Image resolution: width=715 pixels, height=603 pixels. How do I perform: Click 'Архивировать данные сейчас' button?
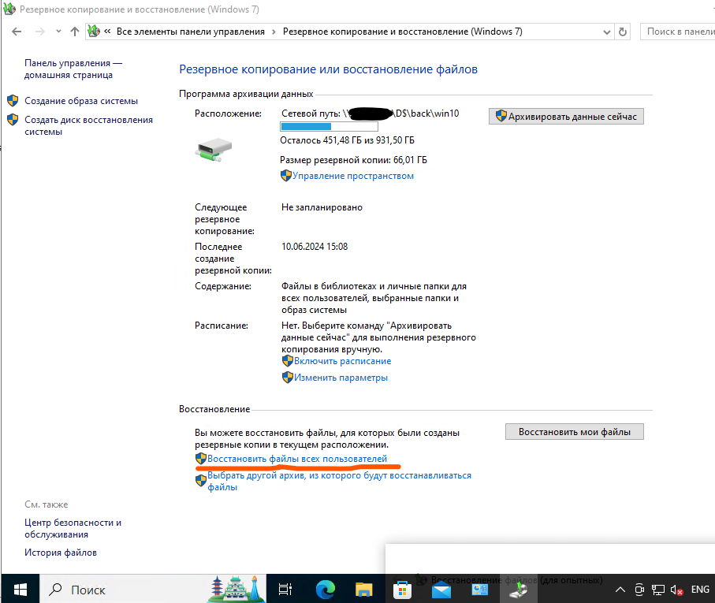click(x=566, y=116)
